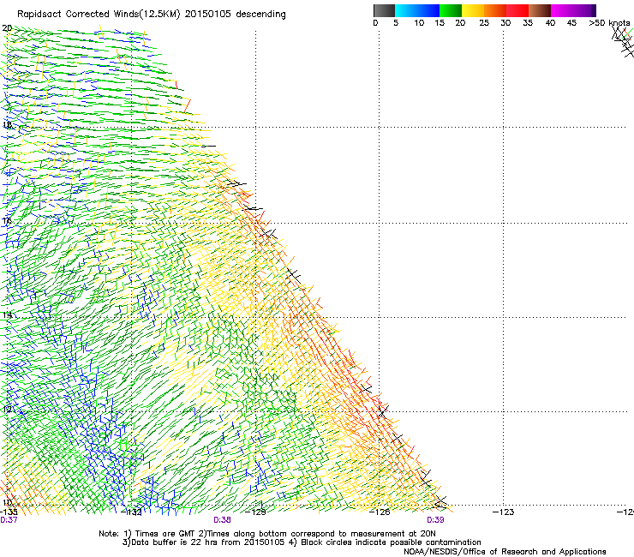The height and width of the screenshot is (557, 634).
Task: Click the brown 35-40 knots legend swatch
Action: [540, 10]
